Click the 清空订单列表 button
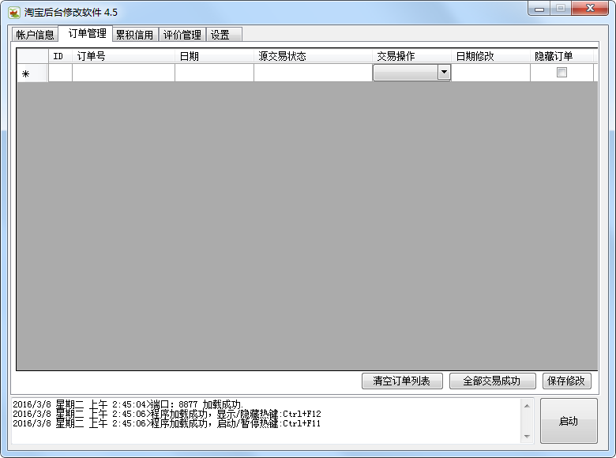 point(401,381)
